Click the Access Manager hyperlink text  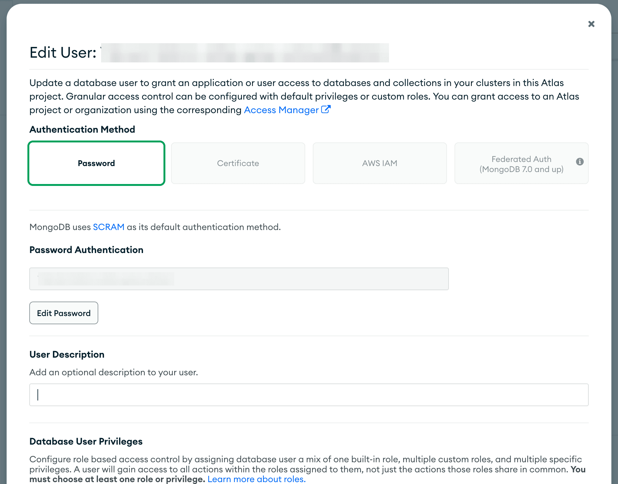click(x=280, y=110)
